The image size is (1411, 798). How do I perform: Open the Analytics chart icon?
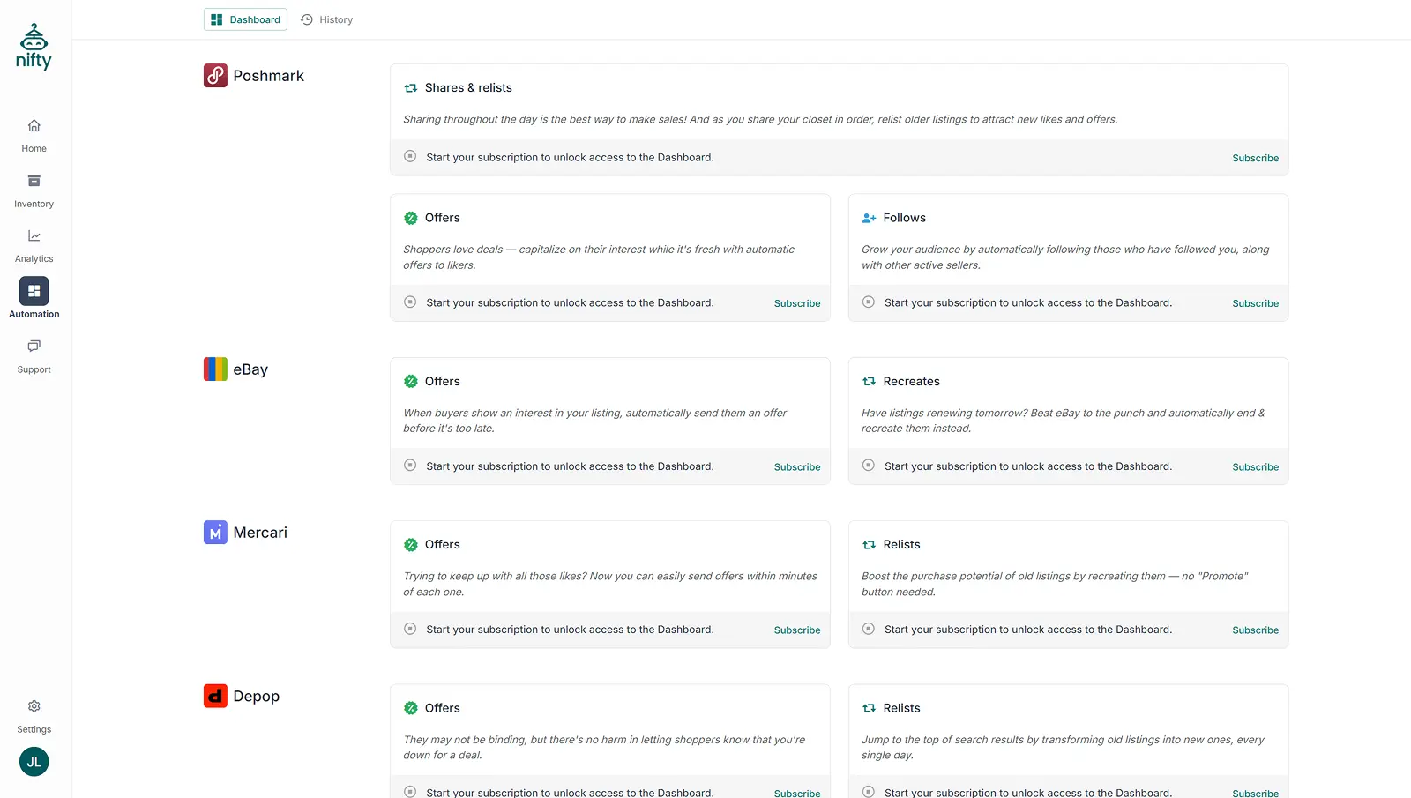coord(34,235)
